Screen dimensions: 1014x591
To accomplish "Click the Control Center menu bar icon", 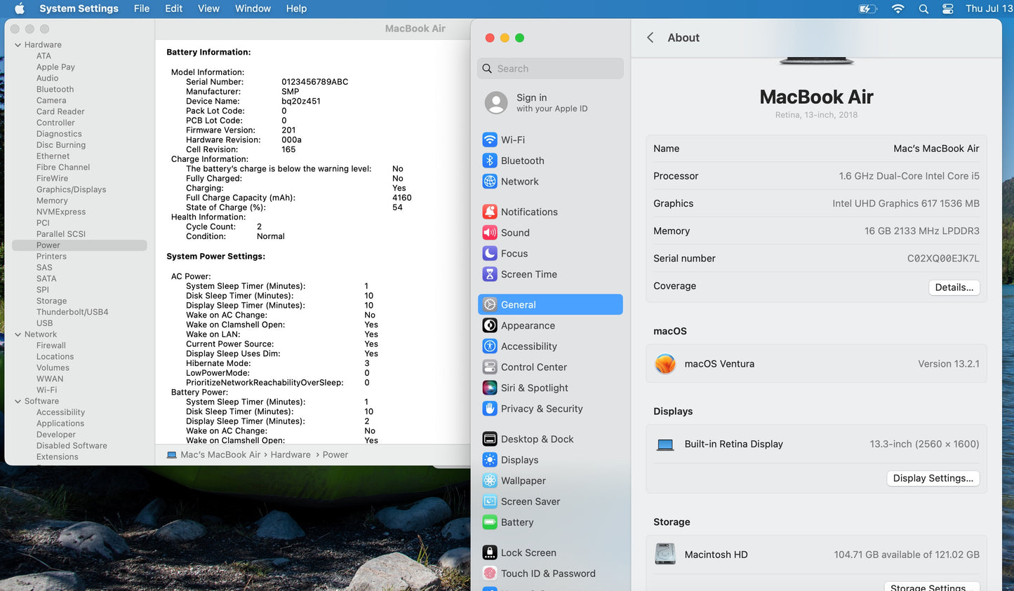I will click(x=947, y=8).
